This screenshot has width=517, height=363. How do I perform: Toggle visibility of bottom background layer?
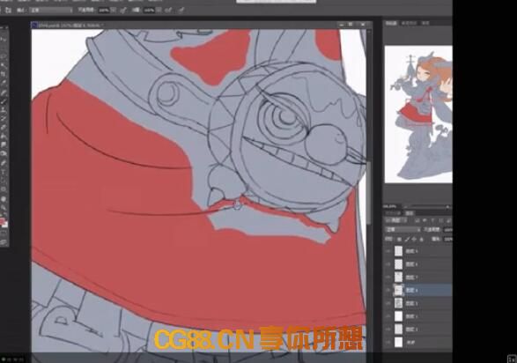coord(388,342)
